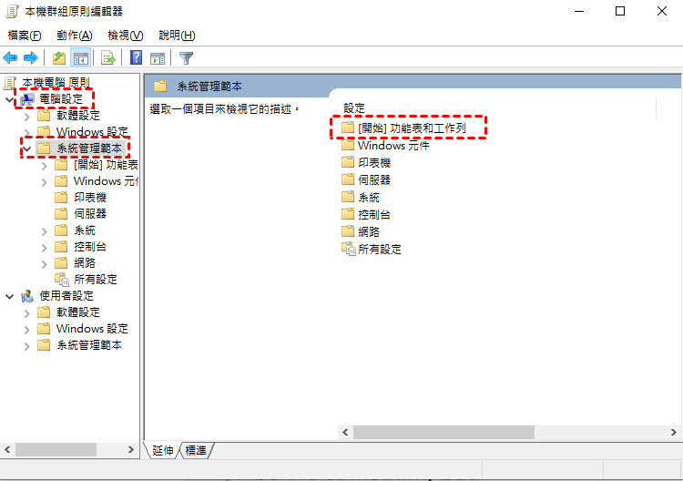Click the Filter funnel toolbar icon

coord(186,58)
